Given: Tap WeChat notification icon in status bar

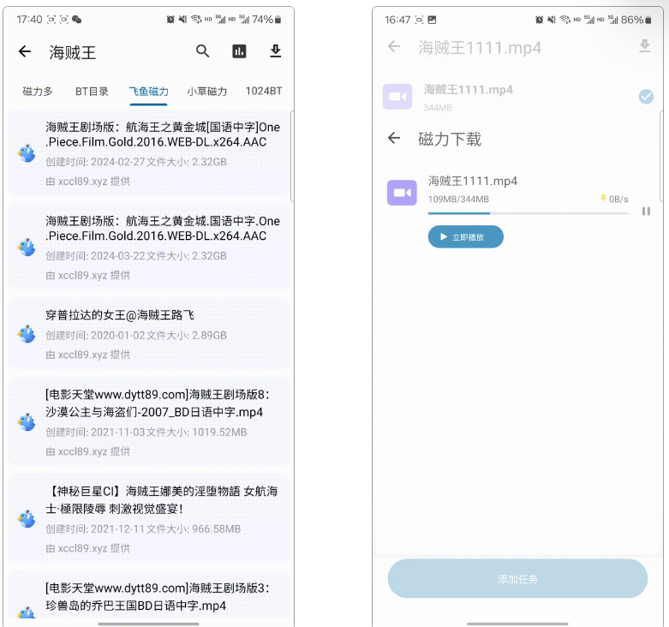Looking at the screenshot, I should (x=77, y=19).
